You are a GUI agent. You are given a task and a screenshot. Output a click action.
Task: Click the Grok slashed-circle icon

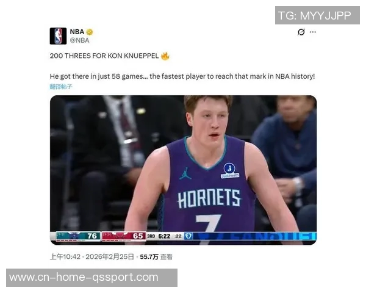301,32
